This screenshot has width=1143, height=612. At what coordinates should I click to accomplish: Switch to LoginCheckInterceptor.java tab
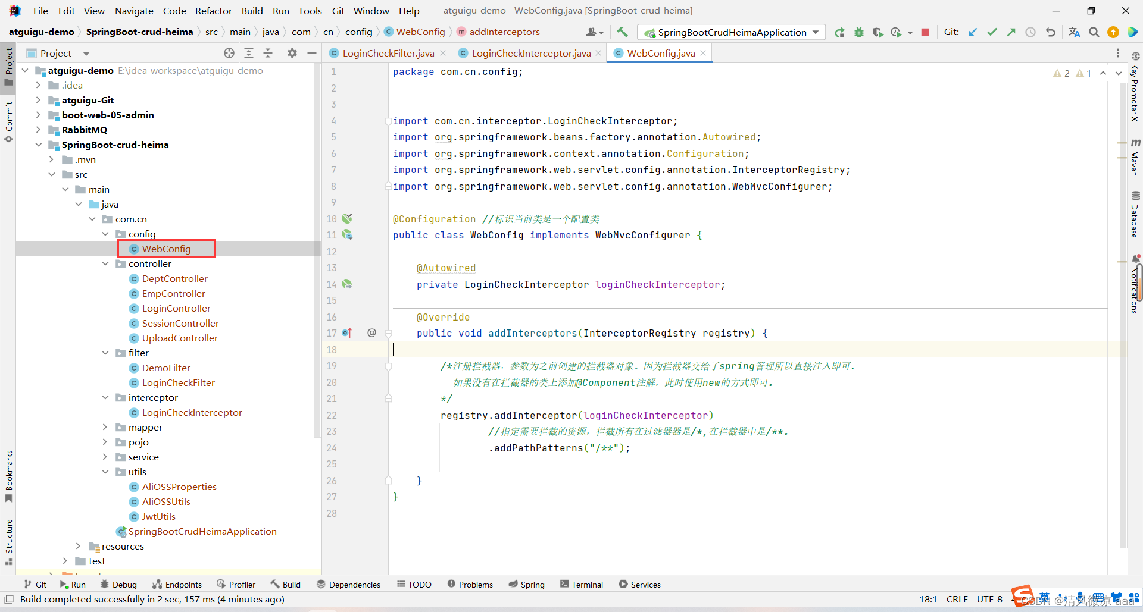531,53
